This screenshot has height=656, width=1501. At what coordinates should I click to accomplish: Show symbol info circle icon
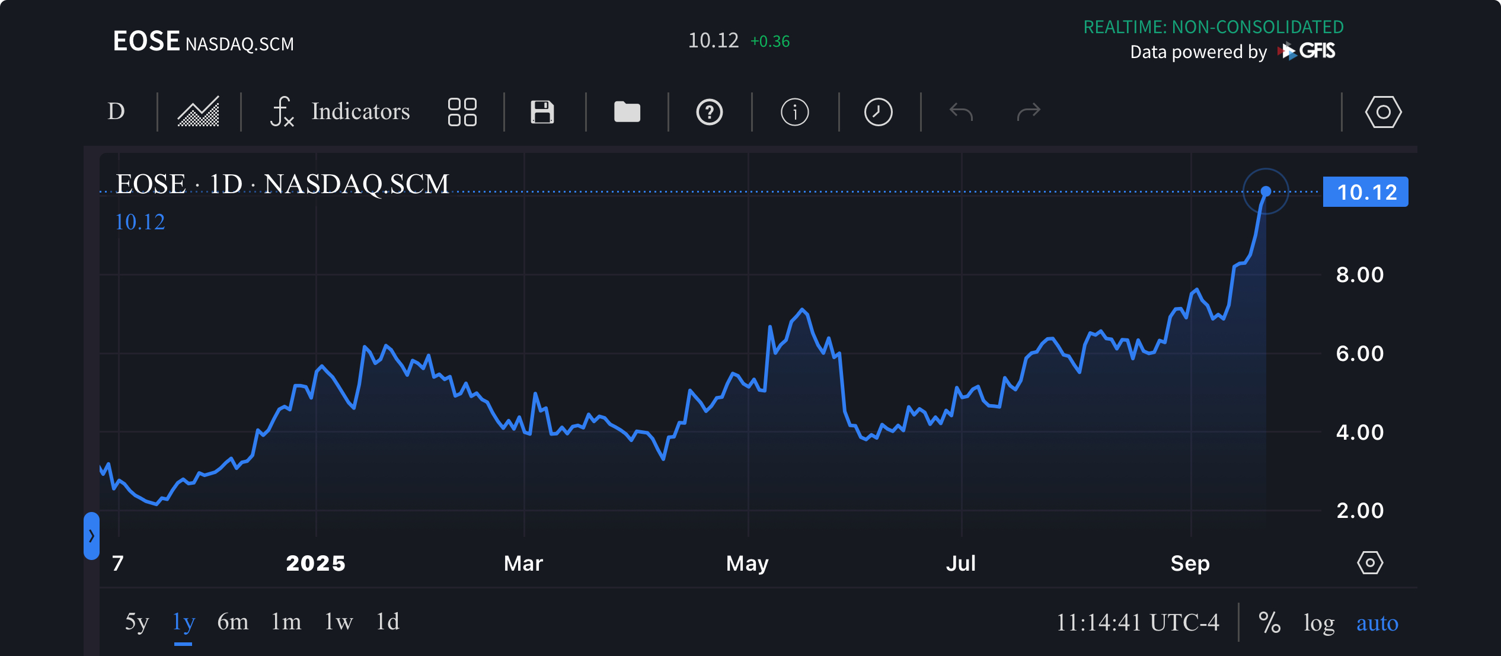(794, 111)
